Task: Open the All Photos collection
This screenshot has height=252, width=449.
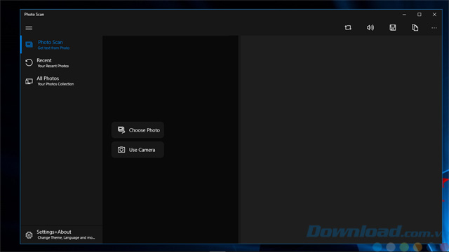Action: 62,81
